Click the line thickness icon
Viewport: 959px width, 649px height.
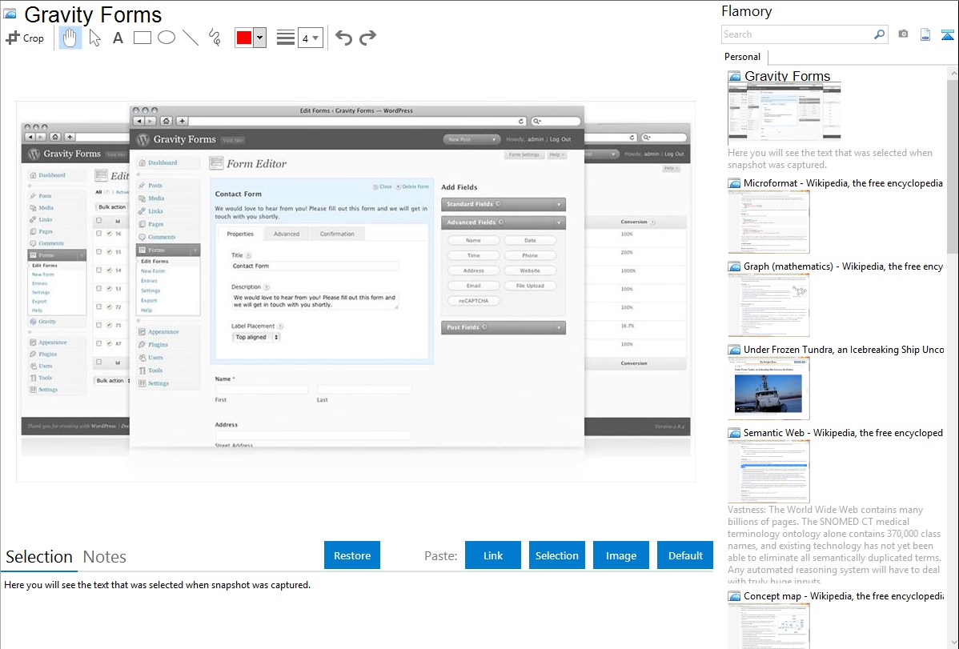point(286,38)
